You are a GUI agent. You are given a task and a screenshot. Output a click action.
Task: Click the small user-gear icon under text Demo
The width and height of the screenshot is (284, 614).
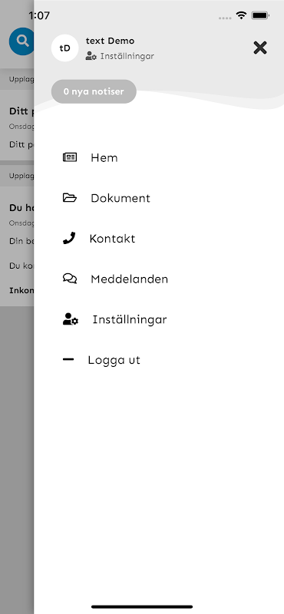click(91, 56)
